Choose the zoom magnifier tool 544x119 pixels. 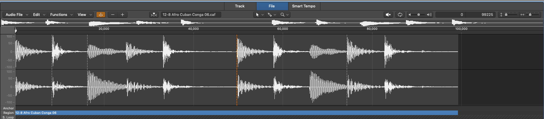282,15
